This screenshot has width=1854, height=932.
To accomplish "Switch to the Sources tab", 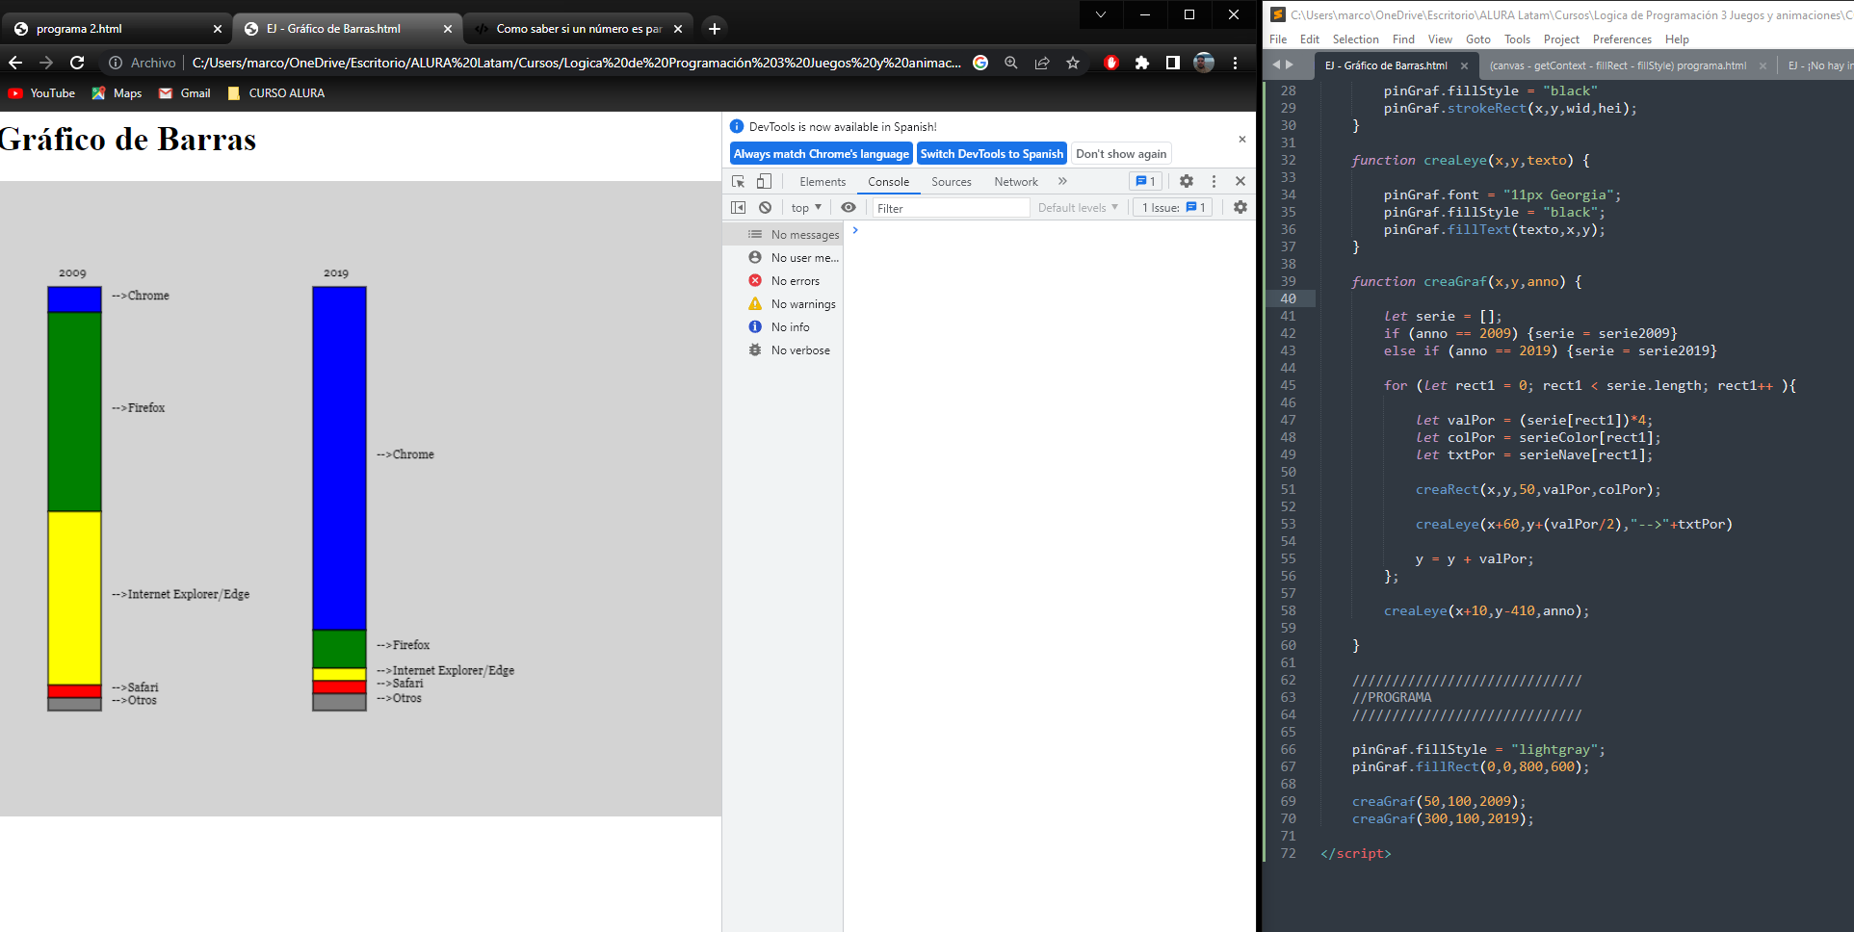I will click(952, 182).
